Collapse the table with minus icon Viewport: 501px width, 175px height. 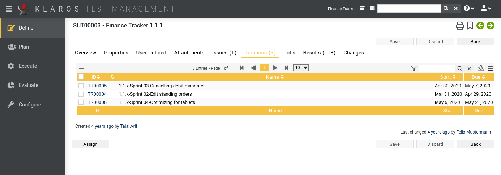(x=81, y=68)
